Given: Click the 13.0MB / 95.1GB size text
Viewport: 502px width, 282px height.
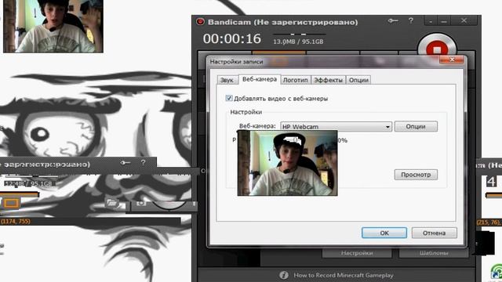Looking at the screenshot, I should click(x=298, y=42).
